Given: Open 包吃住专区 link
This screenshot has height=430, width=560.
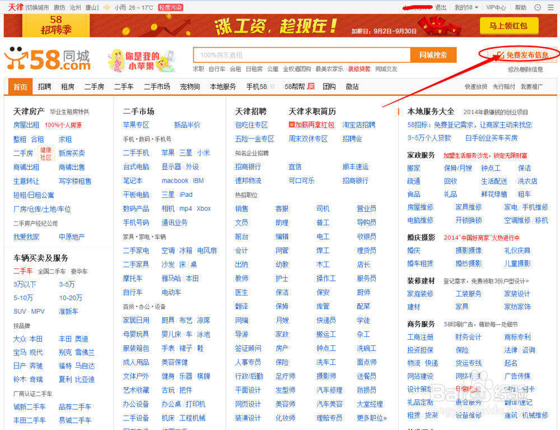Looking at the screenshot, I should click(251, 125).
